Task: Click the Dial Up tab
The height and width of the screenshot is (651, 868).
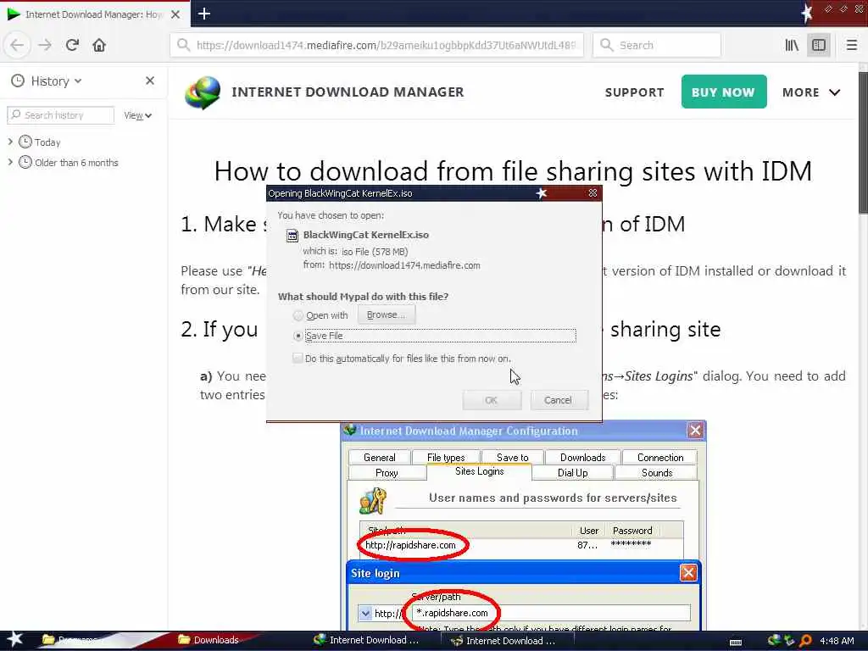Action: pyautogui.click(x=572, y=473)
